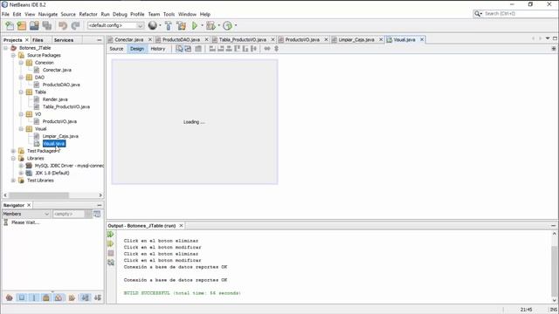Click the globe browser icon in toolbar

tap(153, 25)
